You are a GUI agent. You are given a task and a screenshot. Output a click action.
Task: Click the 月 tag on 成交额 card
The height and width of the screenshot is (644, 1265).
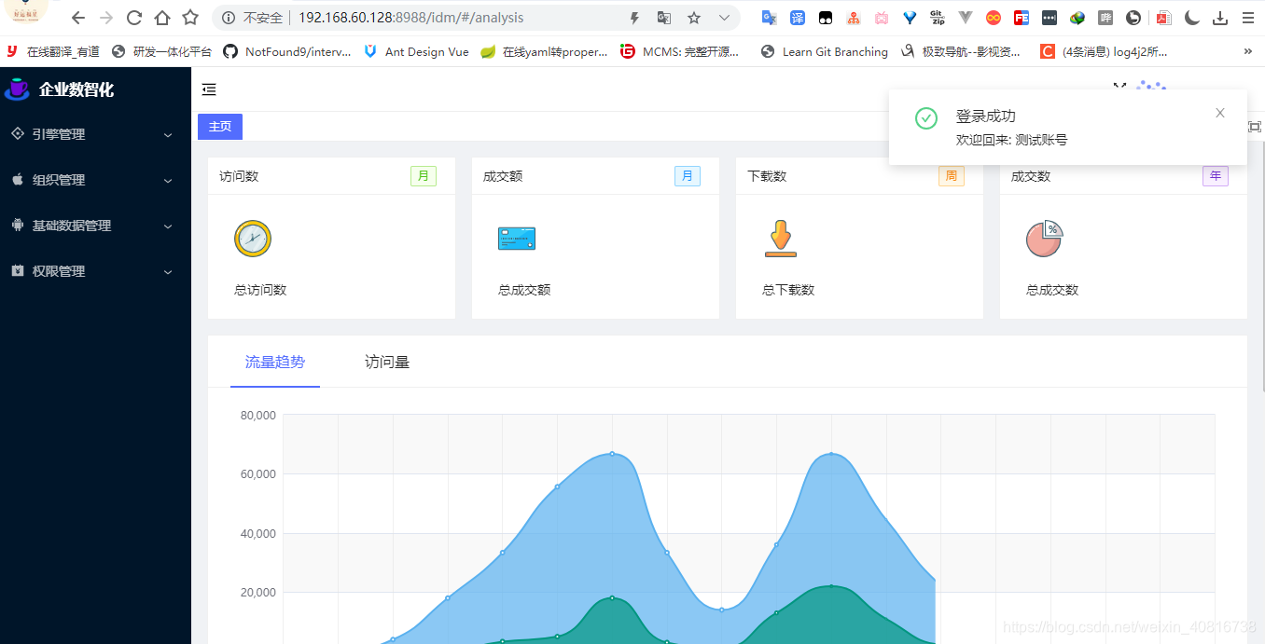point(688,176)
